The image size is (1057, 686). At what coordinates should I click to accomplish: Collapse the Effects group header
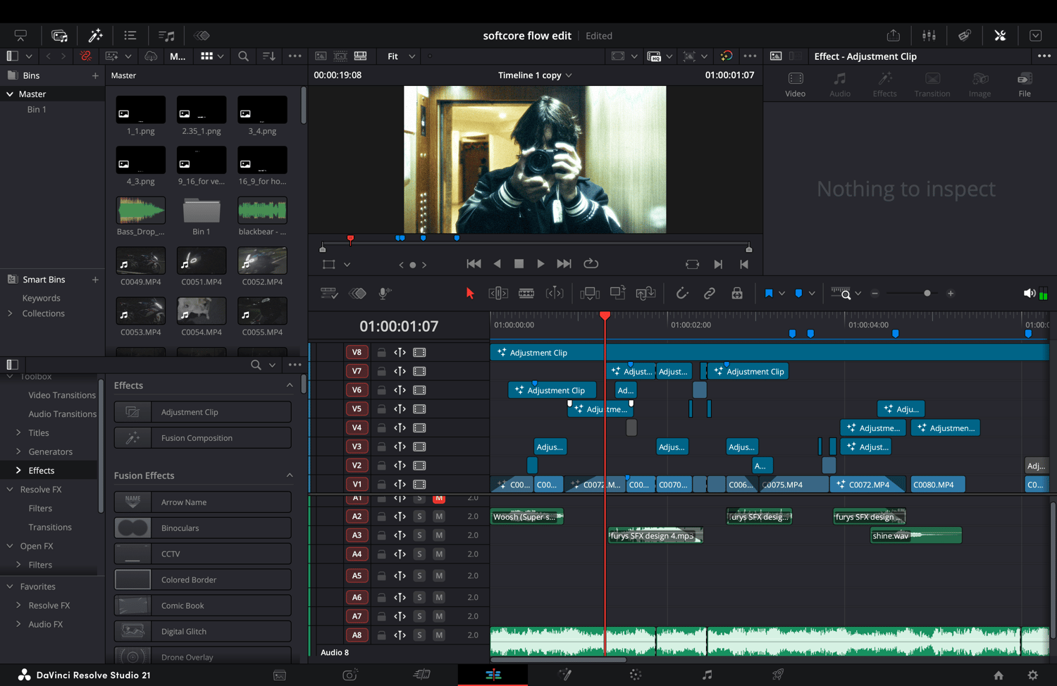coord(290,385)
